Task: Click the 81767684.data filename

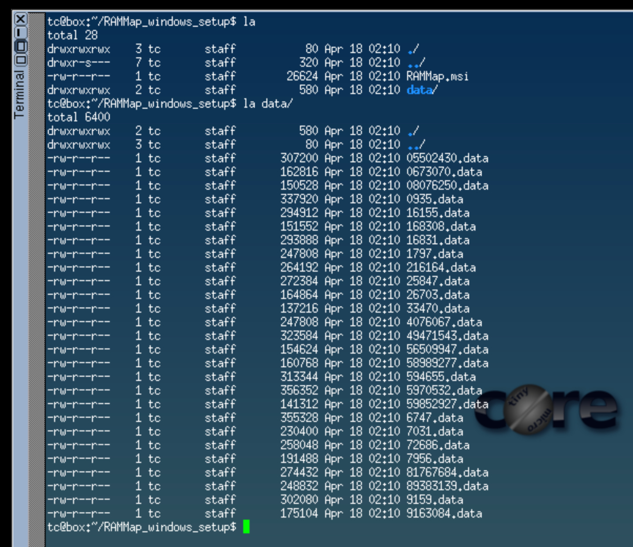Action: tap(447, 473)
